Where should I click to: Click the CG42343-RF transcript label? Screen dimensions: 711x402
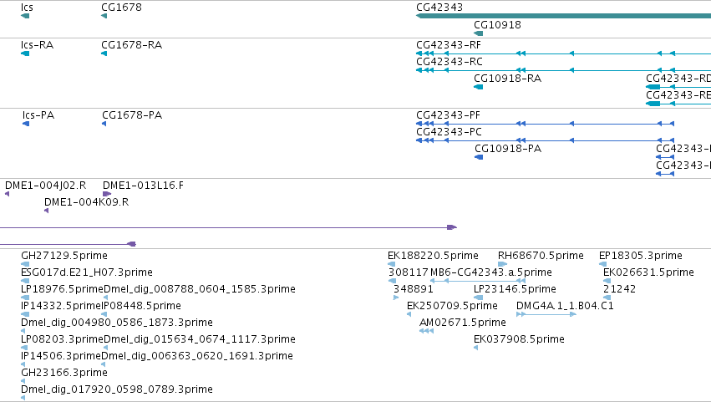pos(448,44)
